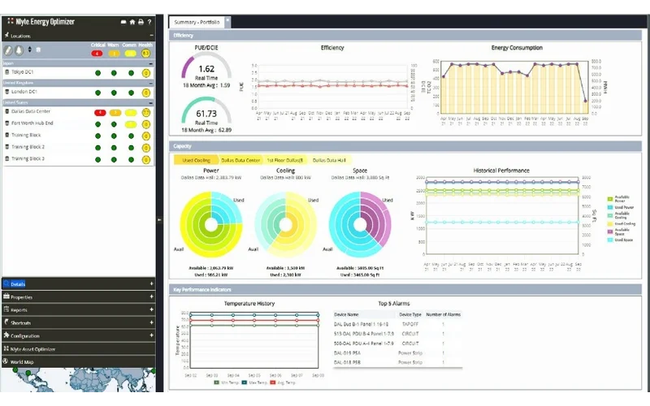Click the DCIE 61.73 real time gauge

coord(206,111)
